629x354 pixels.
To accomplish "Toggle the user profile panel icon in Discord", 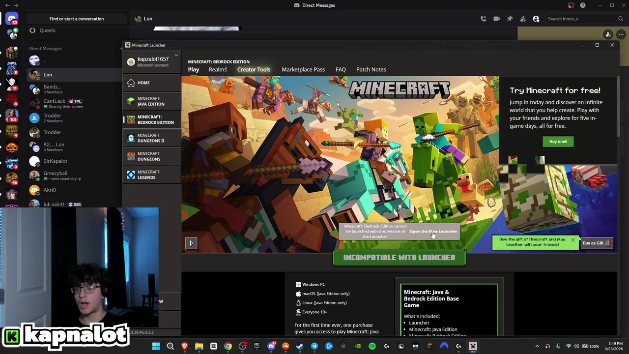I will [536, 19].
